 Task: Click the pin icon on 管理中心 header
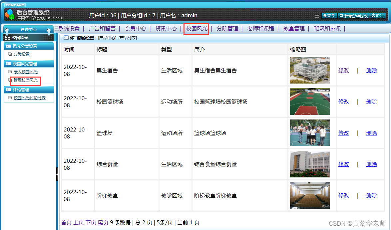pyautogui.click(x=7, y=29)
